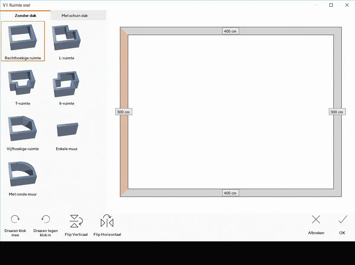Rotate clockwise with Draaien klok mee
Image resolution: width=355 pixels, height=265 pixels.
pyautogui.click(x=15, y=226)
